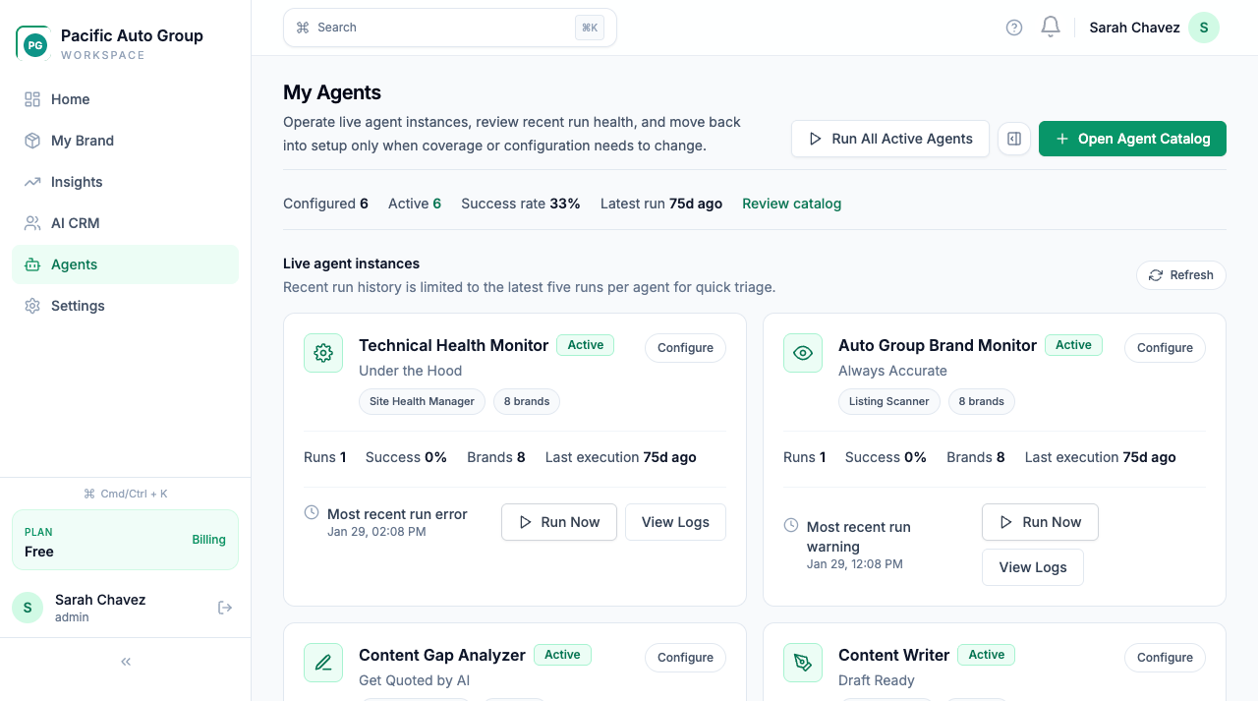Configure Content Writer agent

1165,658
